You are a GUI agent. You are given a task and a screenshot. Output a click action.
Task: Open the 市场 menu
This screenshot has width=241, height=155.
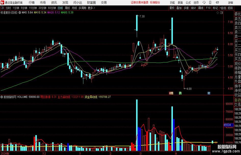(x=43, y=3)
